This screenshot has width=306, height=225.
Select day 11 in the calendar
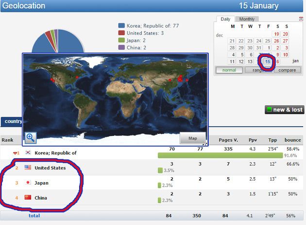[x=232, y=62]
